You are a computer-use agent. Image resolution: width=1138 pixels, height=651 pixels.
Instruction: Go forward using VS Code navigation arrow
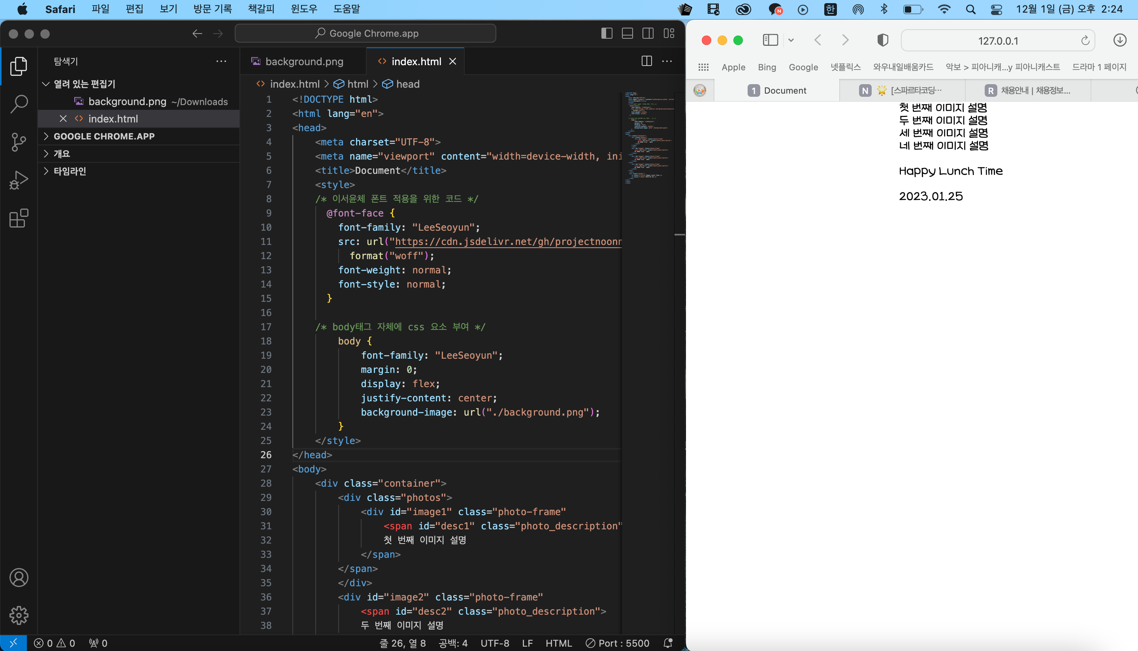218,34
